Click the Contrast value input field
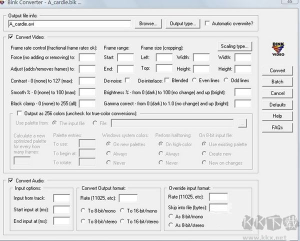The image size is (300, 241). point(87,80)
